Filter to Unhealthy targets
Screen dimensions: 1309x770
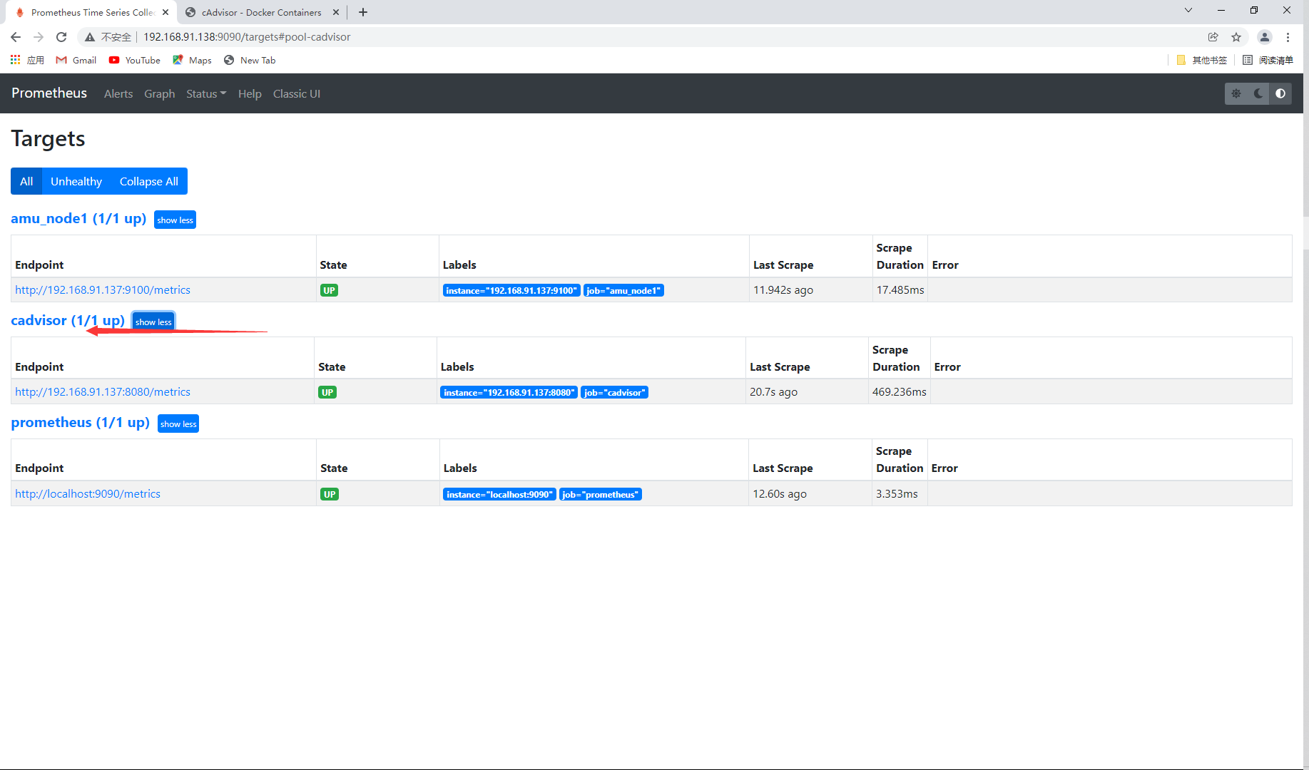point(76,181)
